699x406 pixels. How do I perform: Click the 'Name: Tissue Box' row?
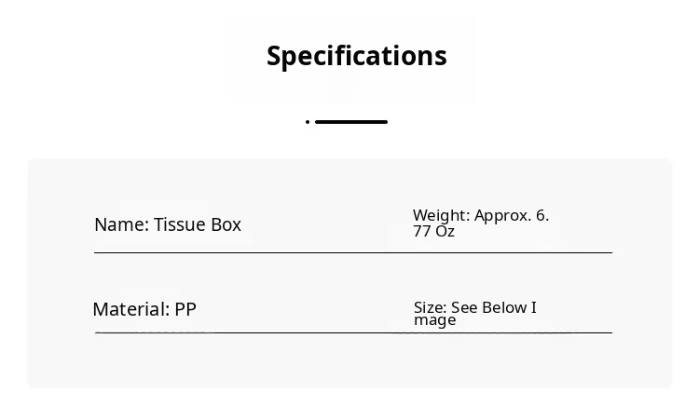168,224
